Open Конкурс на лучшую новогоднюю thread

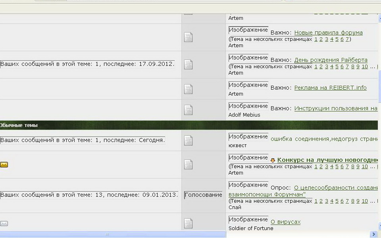327,160
